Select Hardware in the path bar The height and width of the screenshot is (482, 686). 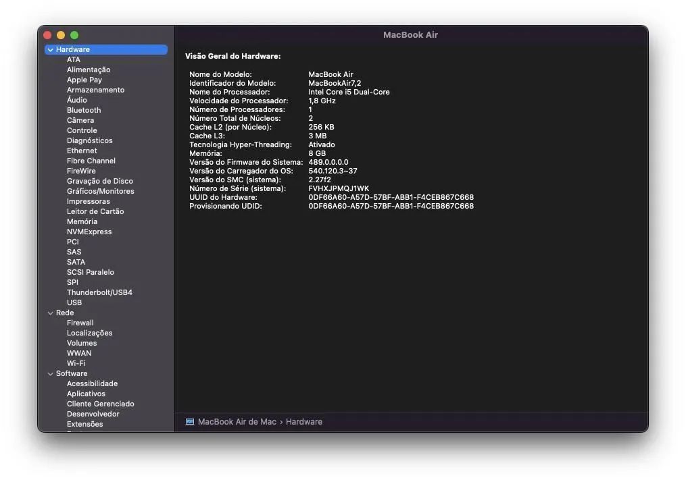pos(304,422)
